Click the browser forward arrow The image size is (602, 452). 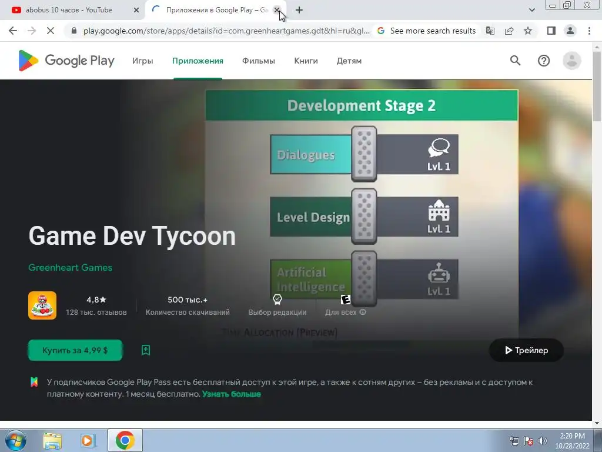(x=32, y=31)
